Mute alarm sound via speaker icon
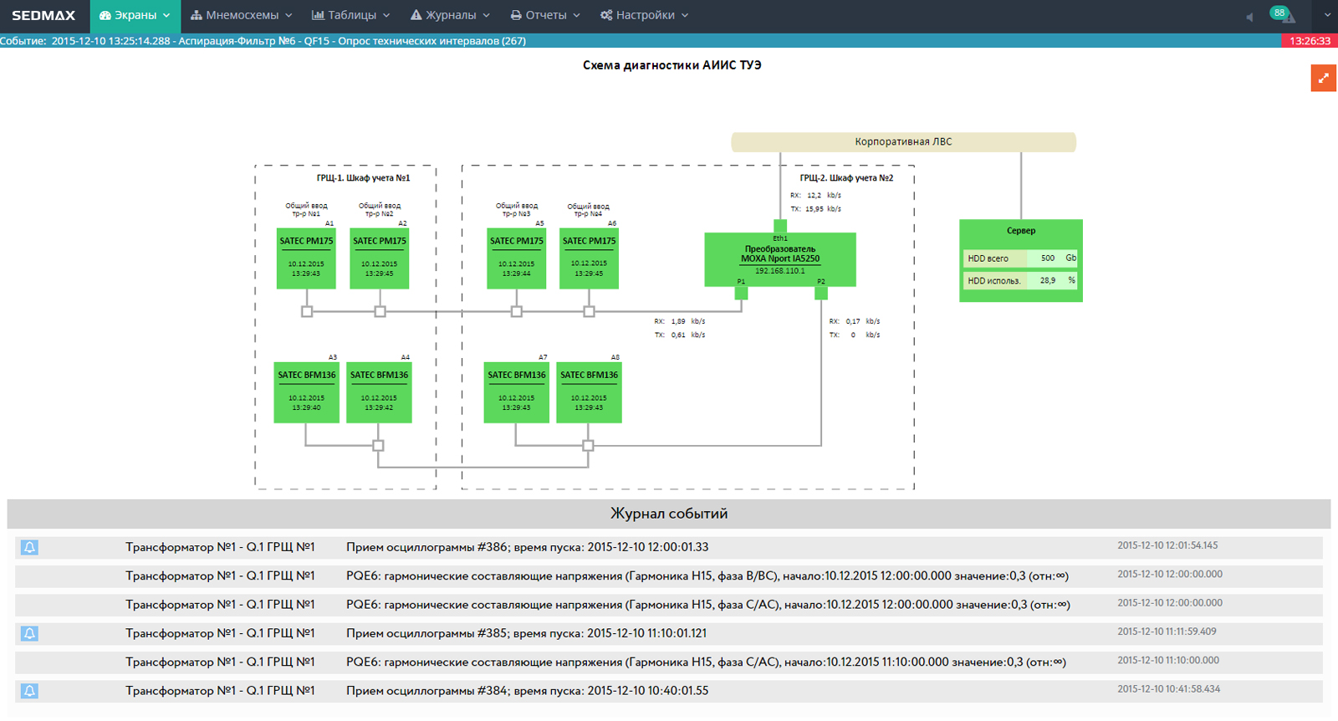Viewport: 1338px width, 721px height. pyautogui.click(x=1249, y=17)
